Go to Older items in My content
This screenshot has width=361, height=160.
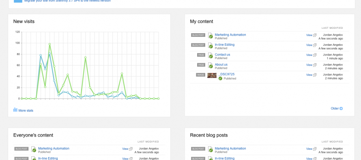(x=335, y=109)
